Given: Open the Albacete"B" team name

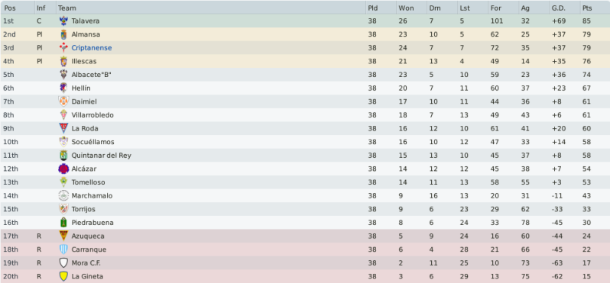Looking at the screenshot, I should click(x=92, y=75).
